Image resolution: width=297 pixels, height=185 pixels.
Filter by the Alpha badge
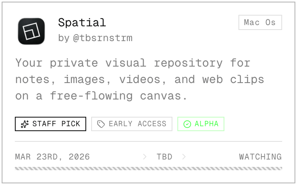(201, 124)
